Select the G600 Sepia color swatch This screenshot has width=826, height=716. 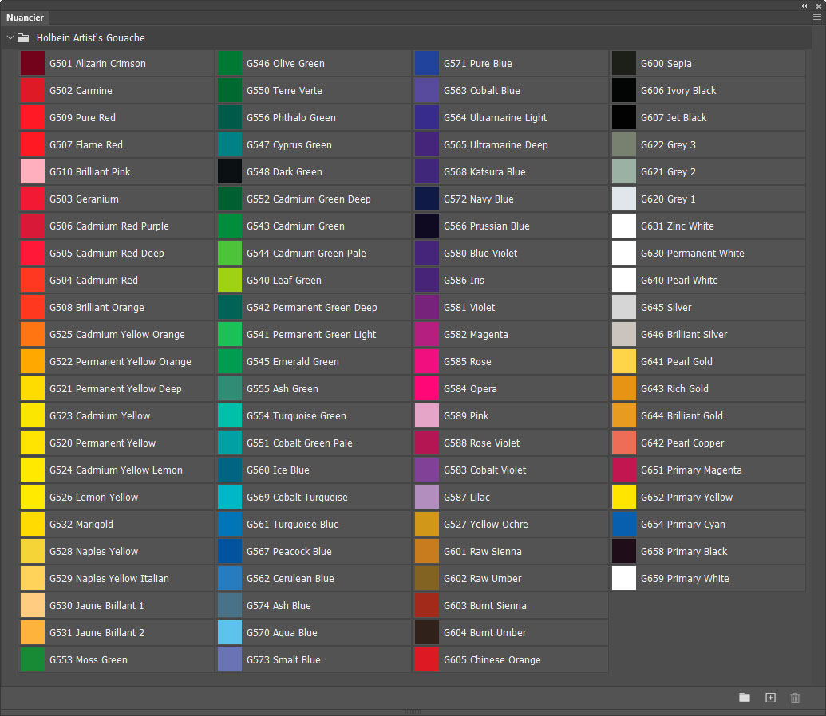(624, 64)
